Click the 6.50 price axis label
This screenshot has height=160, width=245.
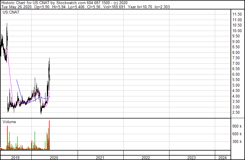pos(236,69)
